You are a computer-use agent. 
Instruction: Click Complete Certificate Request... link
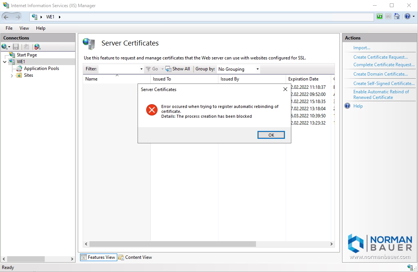[384, 65]
